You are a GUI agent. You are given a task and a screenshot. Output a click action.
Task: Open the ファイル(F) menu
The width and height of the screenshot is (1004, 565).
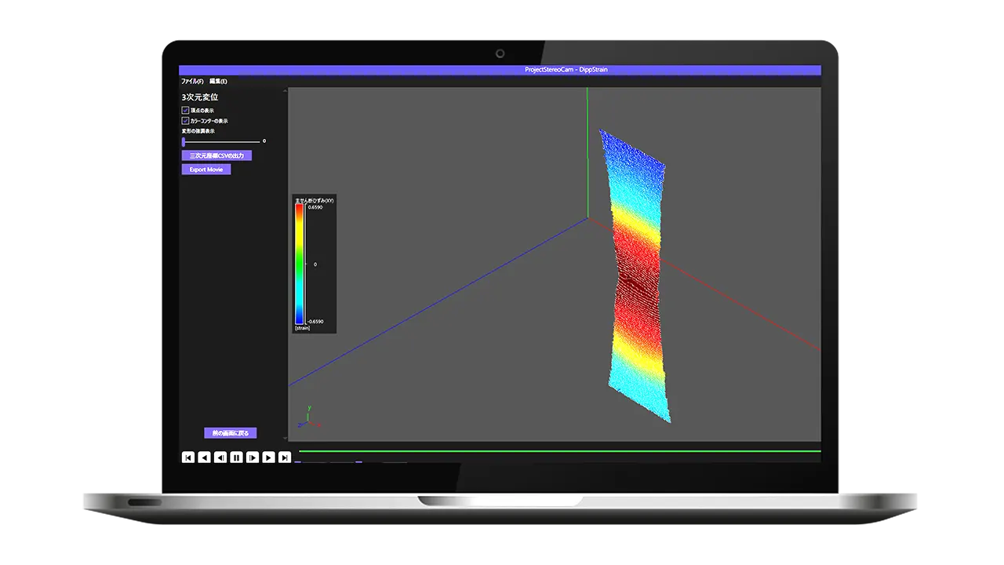point(192,81)
